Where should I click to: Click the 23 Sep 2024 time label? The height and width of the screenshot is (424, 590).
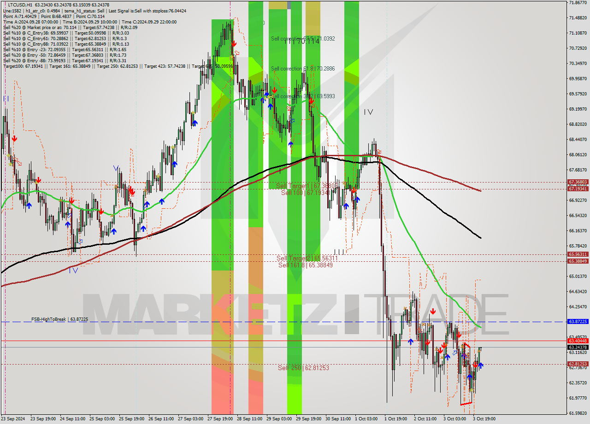(13, 419)
